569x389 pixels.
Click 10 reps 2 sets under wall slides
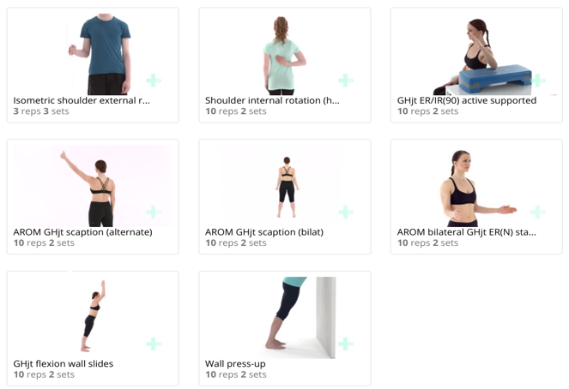[44, 374]
